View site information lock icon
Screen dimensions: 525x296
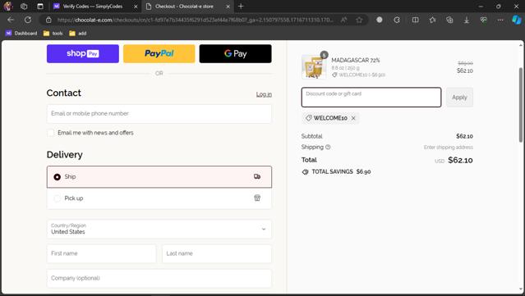48,20
